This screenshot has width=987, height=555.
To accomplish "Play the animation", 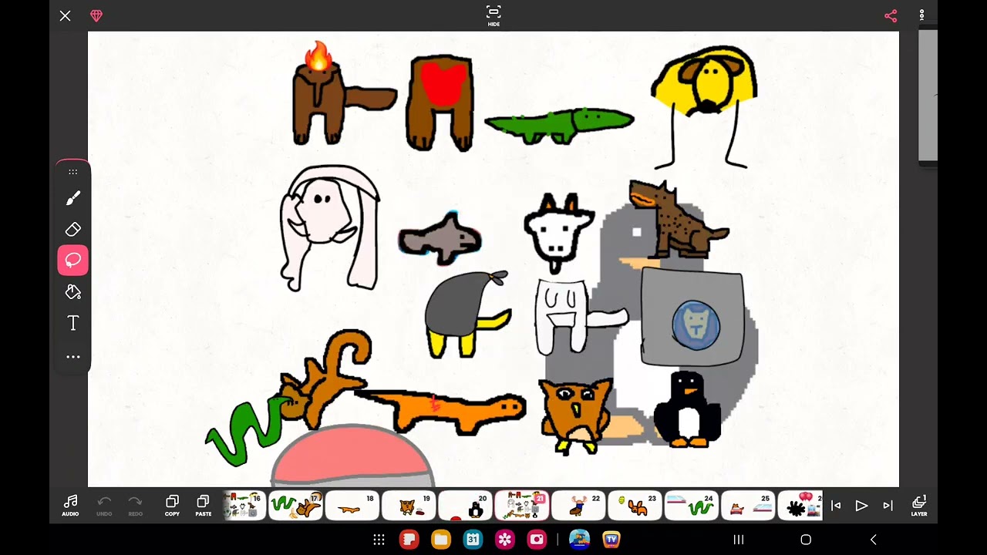I will click(861, 506).
